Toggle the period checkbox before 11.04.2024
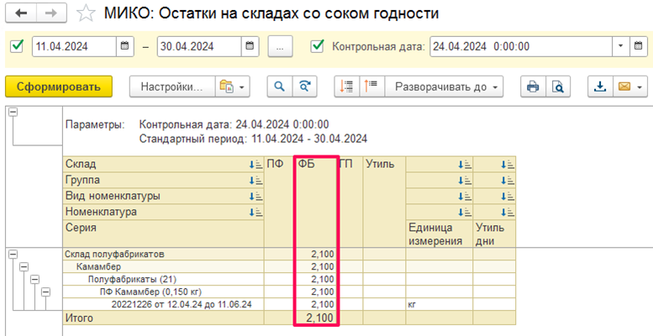 point(17,45)
